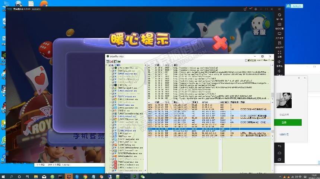Toggle the root process tree checkbox
320x179 pixels.
coord(110,65)
